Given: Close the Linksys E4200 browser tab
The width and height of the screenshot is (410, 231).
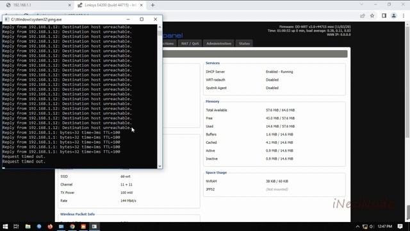Looking at the screenshot, I should pos(141,5).
